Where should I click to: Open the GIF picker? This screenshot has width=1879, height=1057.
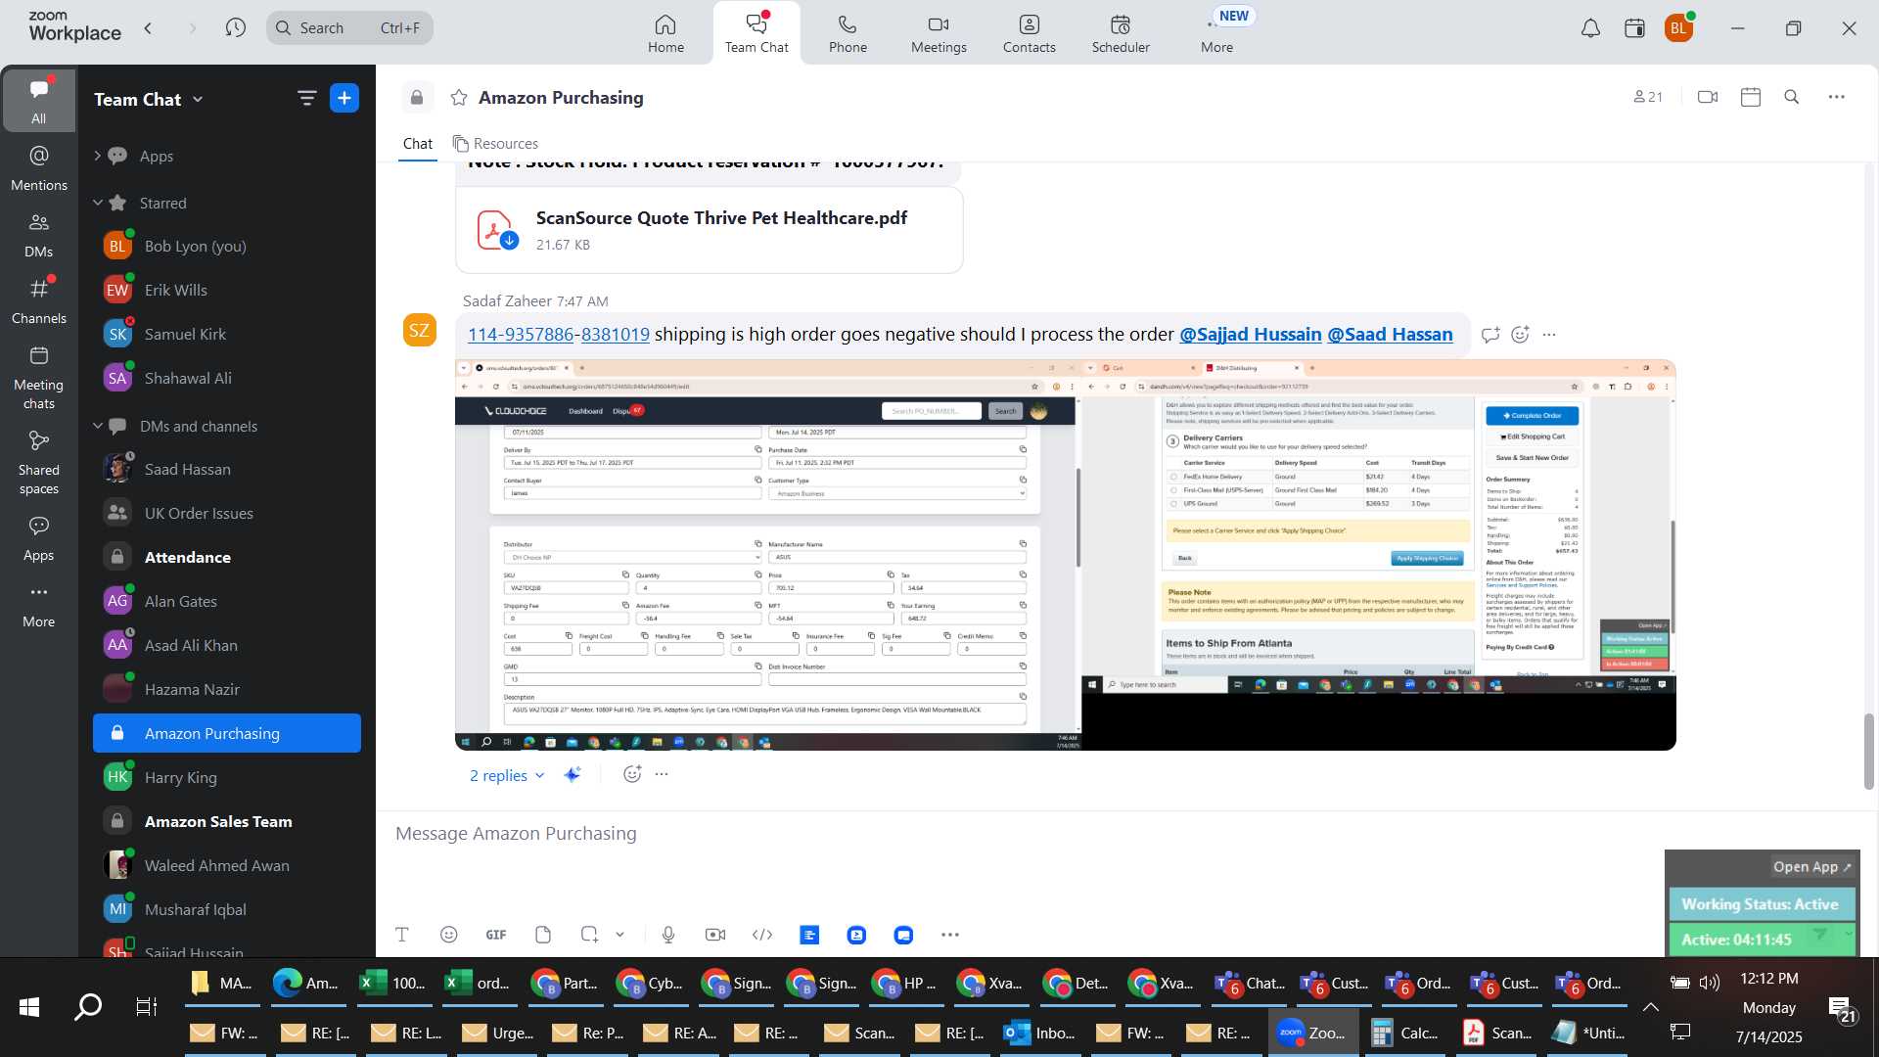496,935
